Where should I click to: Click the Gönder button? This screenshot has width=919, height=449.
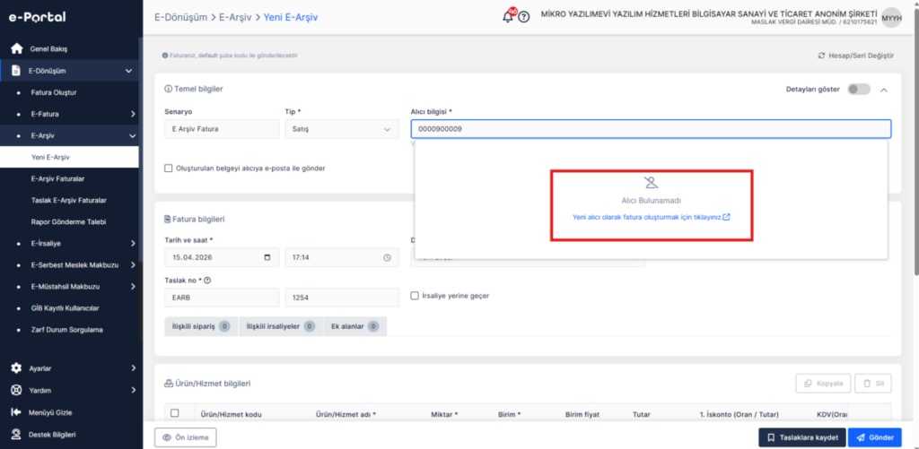click(x=874, y=437)
